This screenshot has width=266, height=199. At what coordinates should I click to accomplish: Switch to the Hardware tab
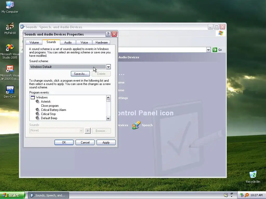tap(102, 42)
